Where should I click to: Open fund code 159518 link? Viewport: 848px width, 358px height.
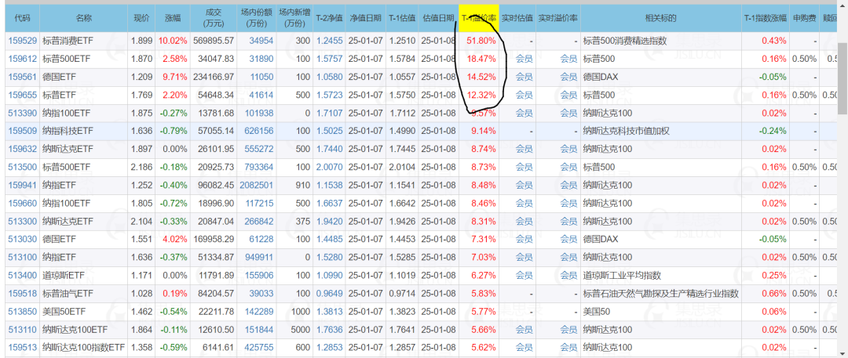[x=22, y=293]
